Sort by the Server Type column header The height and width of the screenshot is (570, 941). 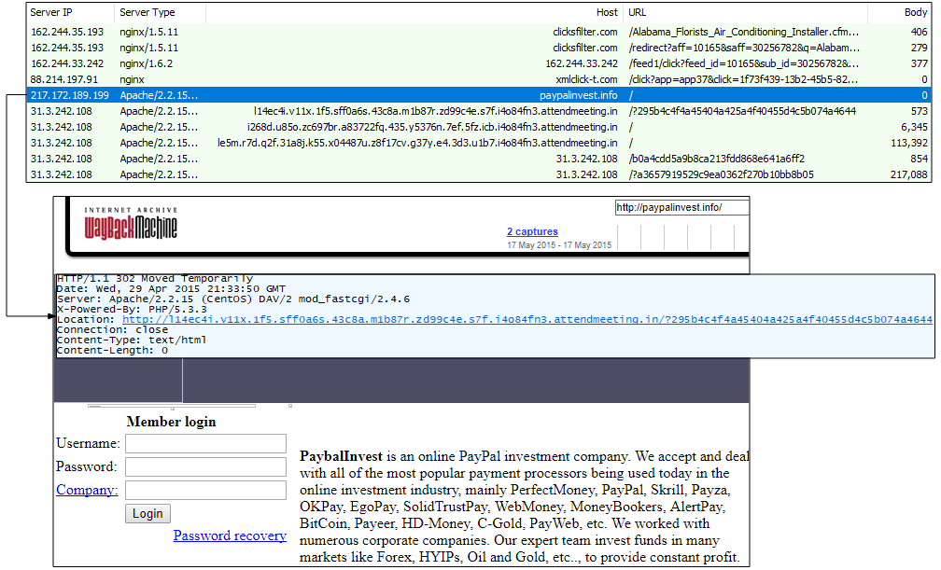[147, 13]
